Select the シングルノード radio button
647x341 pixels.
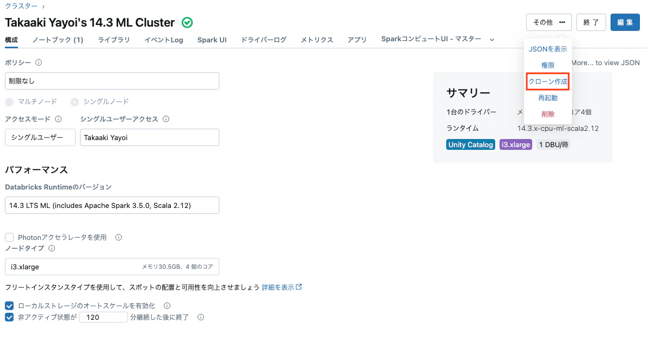(x=74, y=102)
